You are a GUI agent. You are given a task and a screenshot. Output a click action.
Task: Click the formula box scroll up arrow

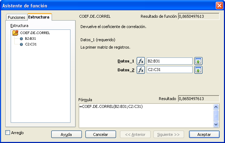click(216, 106)
